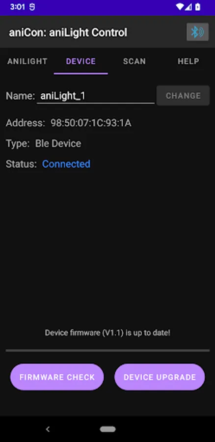Tap the Bluetooth connection icon

pyautogui.click(x=197, y=32)
